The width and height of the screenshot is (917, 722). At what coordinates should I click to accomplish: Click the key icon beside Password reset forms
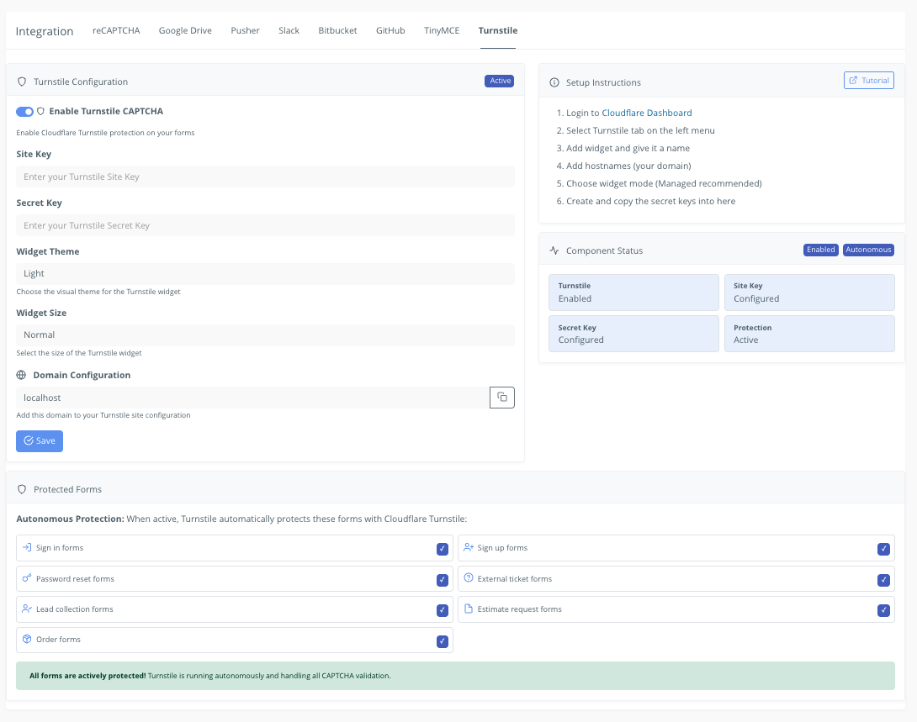pyautogui.click(x=27, y=579)
